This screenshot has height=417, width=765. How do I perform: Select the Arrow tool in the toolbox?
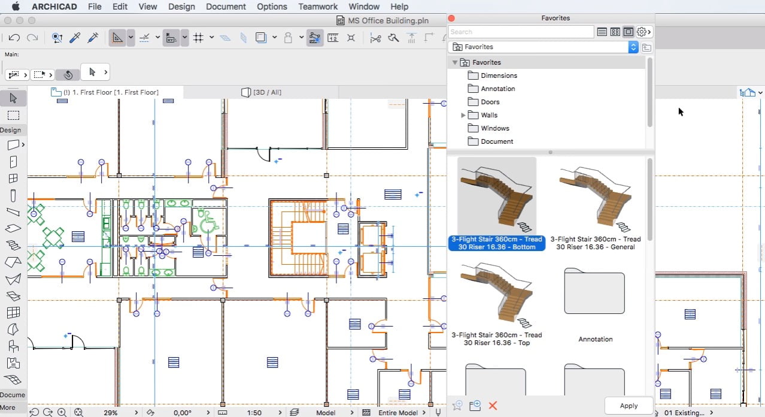tap(13, 98)
